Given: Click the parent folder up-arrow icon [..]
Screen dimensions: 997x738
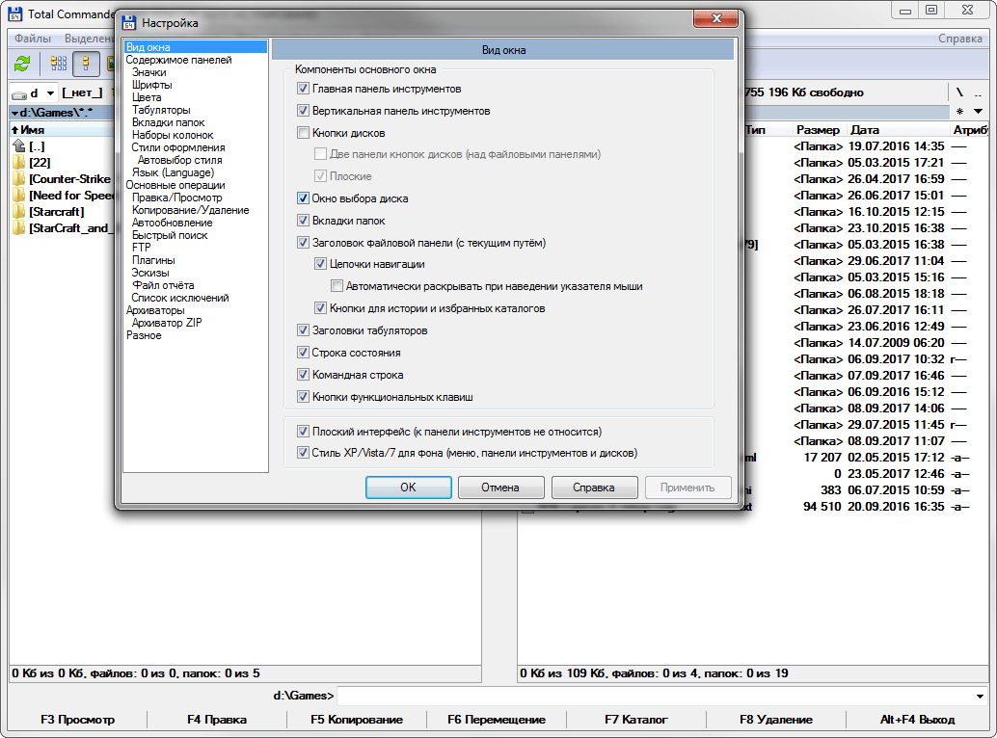Looking at the screenshot, I should [x=19, y=146].
